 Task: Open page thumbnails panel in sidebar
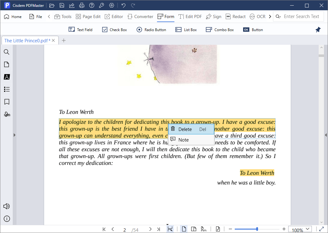[7, 64]
